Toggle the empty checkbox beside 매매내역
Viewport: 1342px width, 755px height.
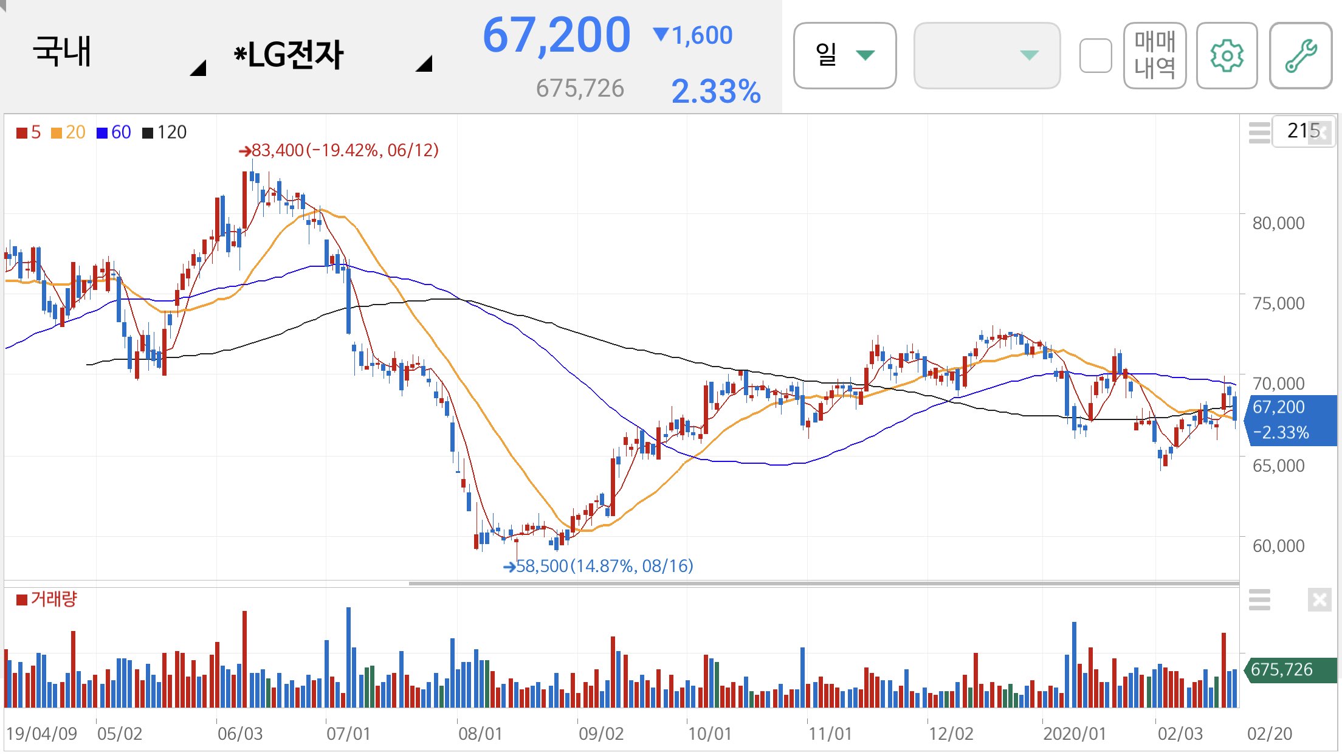point(1096,56)
